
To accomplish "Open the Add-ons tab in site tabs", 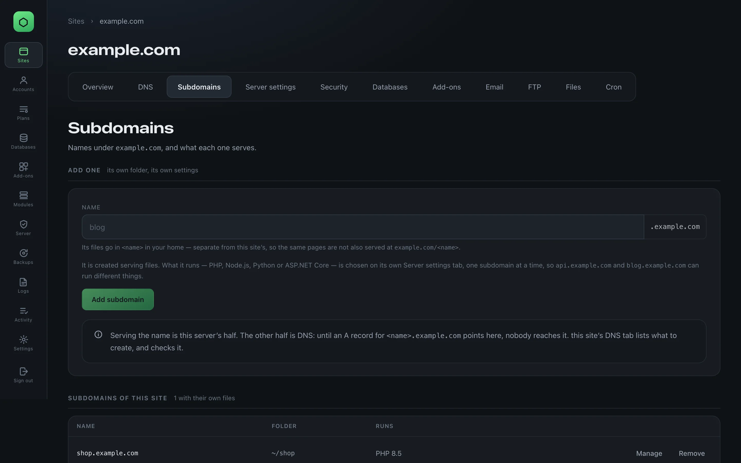I will 446,87.
